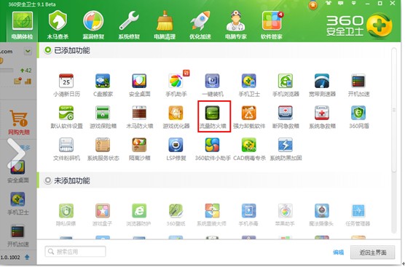This screenshot has width=405, height=267.
Task: Expand the account dropdown beside .com
Action: click(x=28, y=52)
